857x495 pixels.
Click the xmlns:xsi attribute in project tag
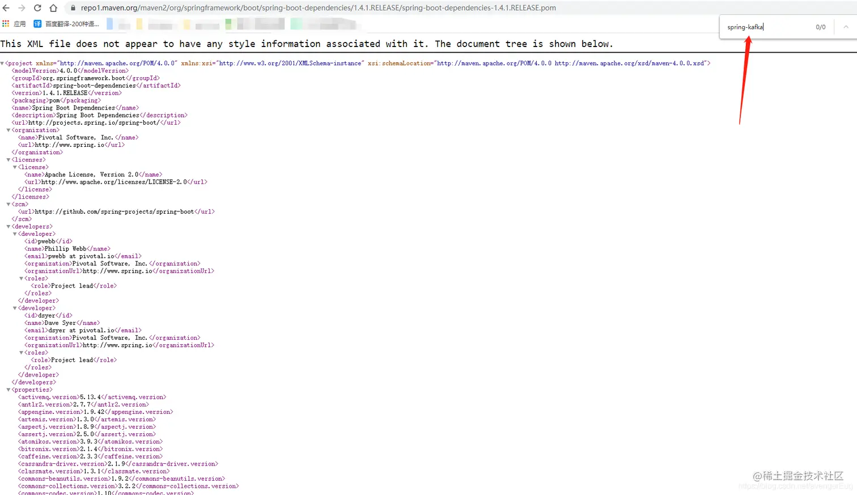(273, 64)
